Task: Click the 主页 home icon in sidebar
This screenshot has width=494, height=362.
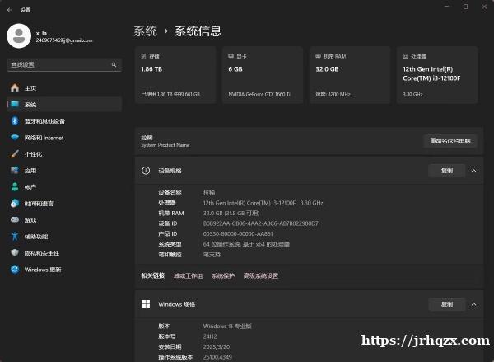Action: pos(15,88)
